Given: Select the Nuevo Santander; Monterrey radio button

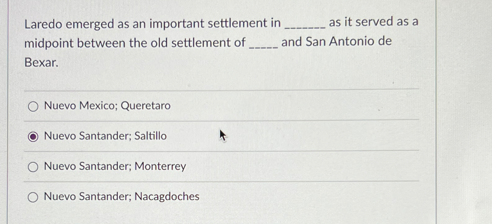Looking at the screenshot, I should [x=33, y=167].
